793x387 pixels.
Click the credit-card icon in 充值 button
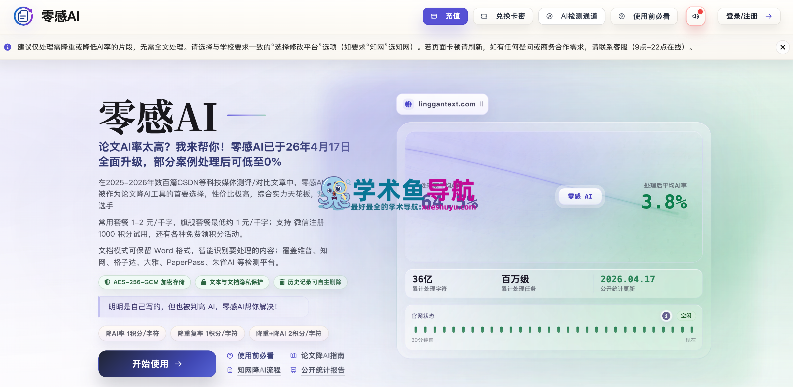[433, 16]
